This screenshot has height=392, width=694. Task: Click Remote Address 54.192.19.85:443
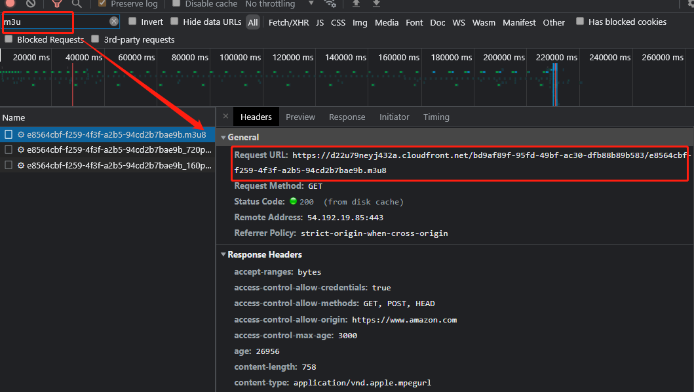[x=345, y=218]
